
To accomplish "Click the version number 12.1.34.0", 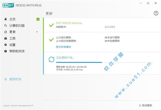I will (110, 27).
